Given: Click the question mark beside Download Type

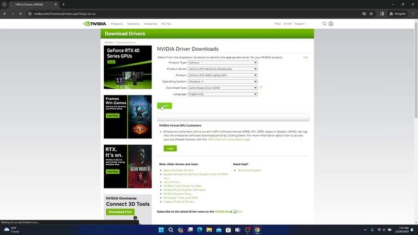Looking at the screenshot, I should coord(261,87).
